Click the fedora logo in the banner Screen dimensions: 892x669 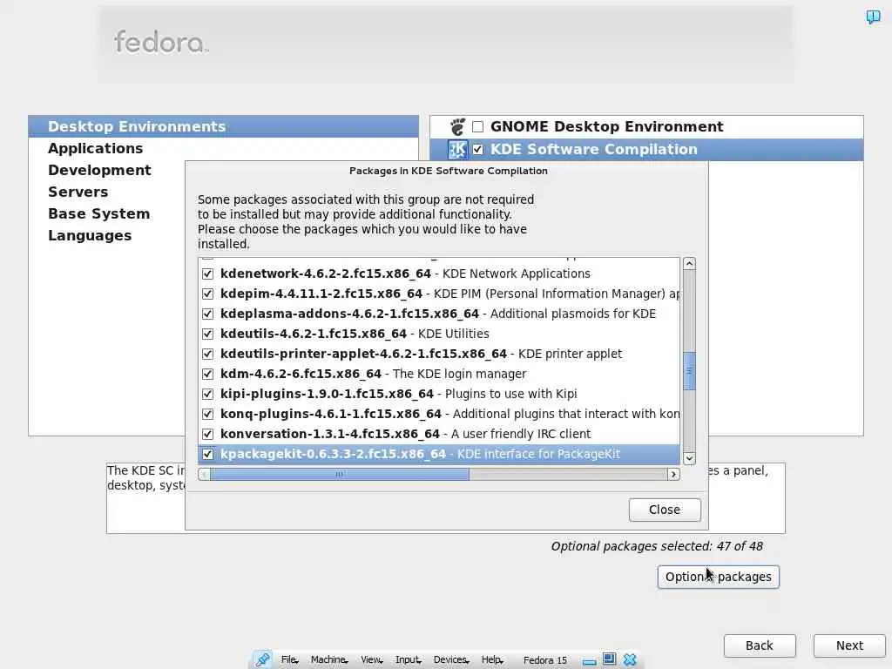(x=161, y=42)
